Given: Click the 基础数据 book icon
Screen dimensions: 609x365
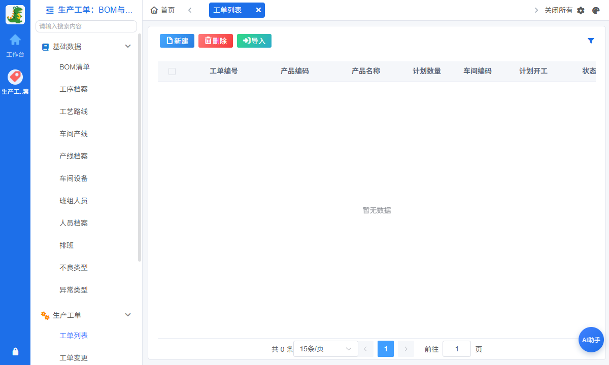Looking at the screenshot, I should click(45, 47).
